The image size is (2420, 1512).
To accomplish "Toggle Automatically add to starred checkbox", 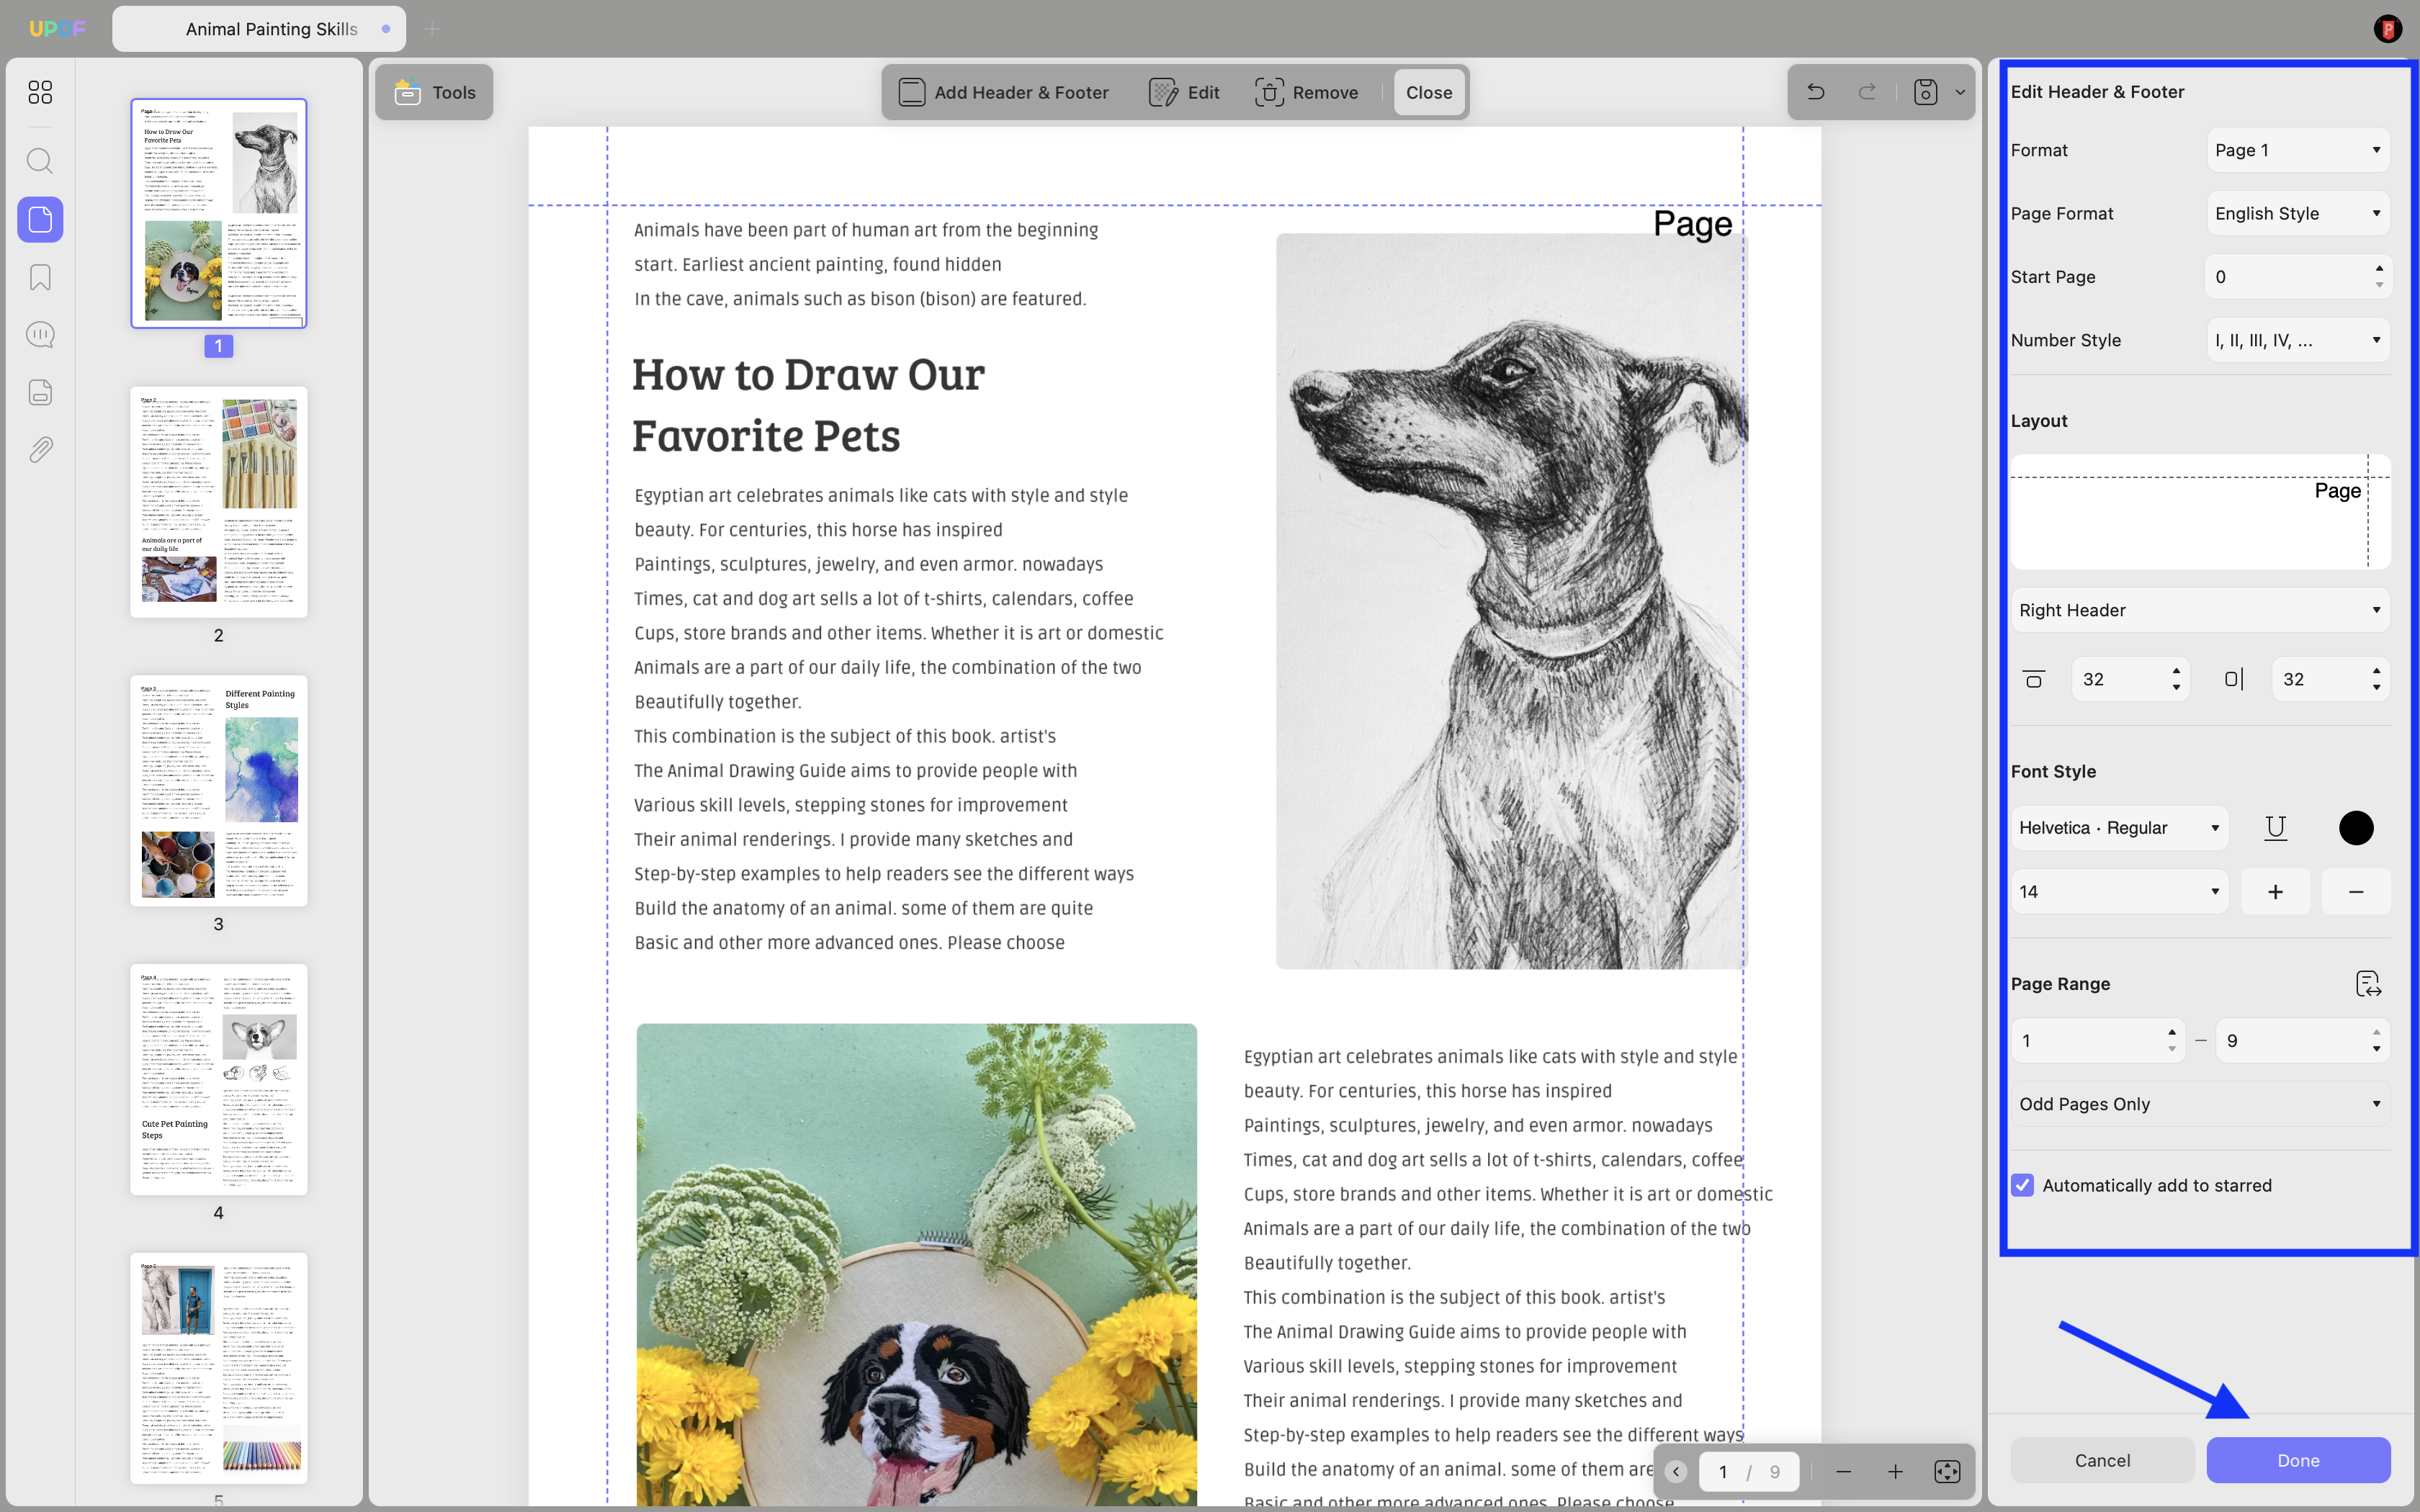I will pos(2022,1185).
